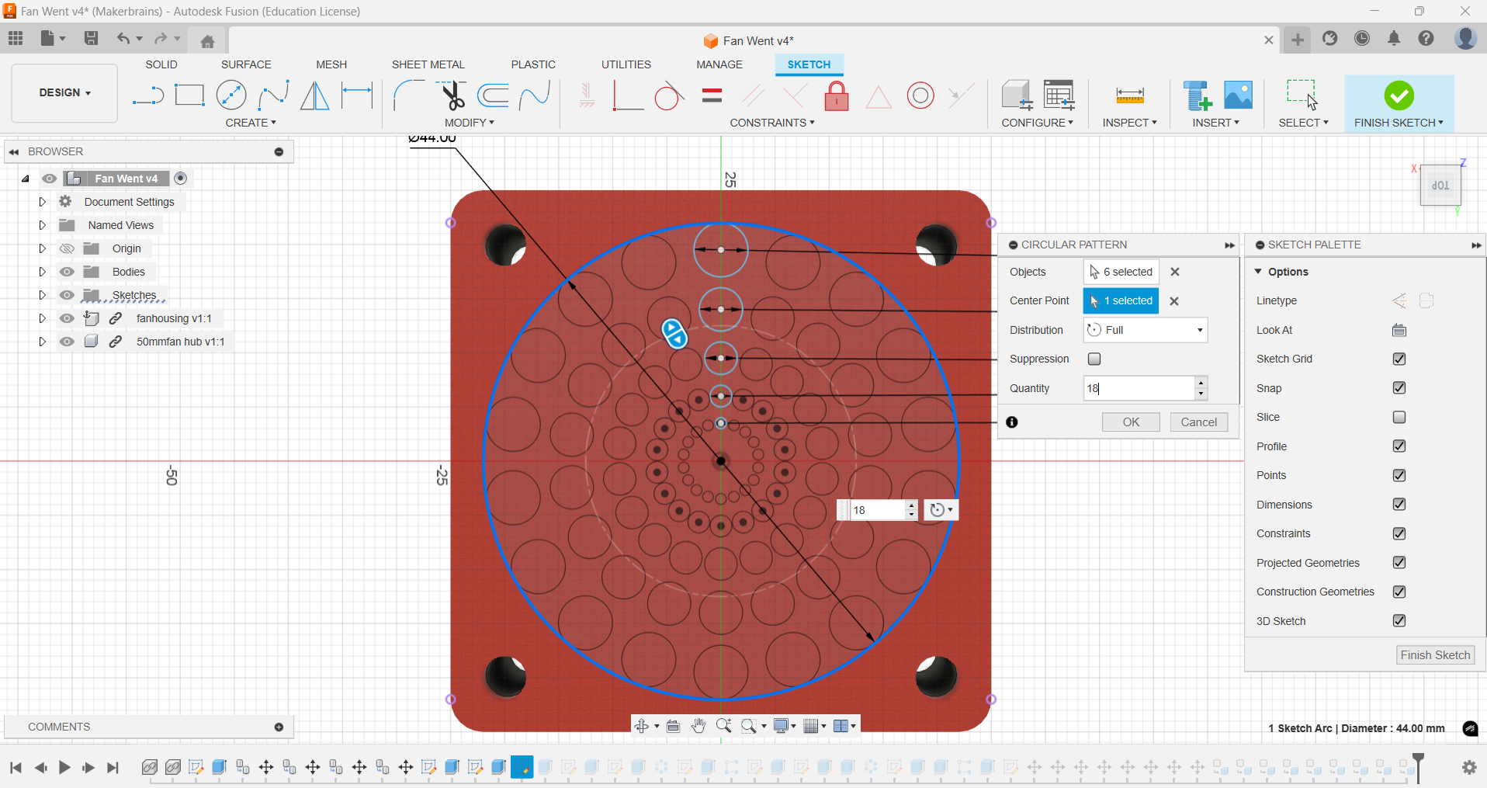Switch to the SOLID tab

click(161, 64)
